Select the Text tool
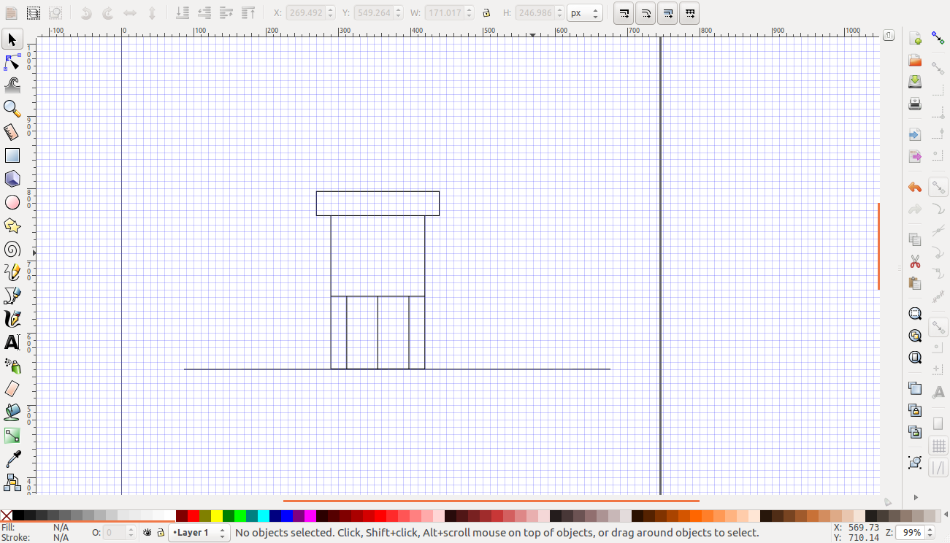Viewport: 950px width, 543px height. click(x=12, y=342)
